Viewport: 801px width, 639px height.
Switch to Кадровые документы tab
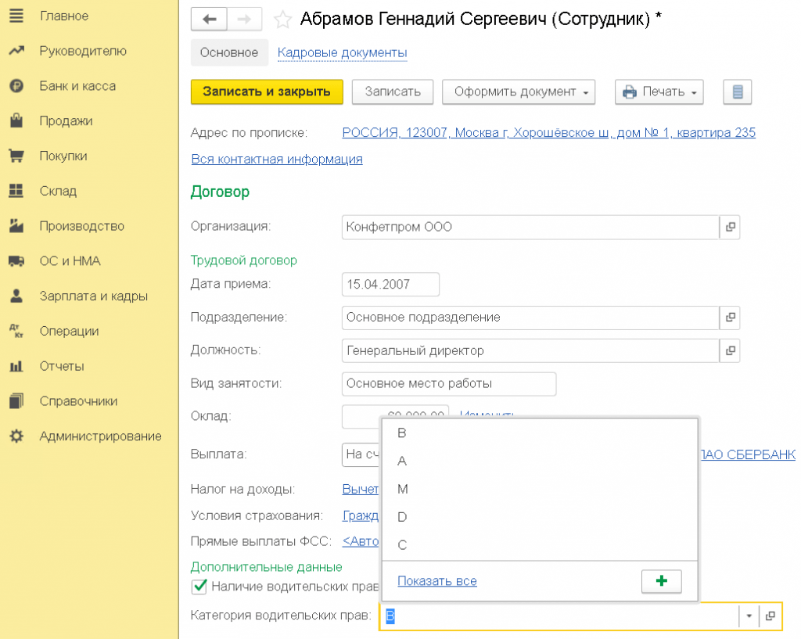tap(342, 52)
